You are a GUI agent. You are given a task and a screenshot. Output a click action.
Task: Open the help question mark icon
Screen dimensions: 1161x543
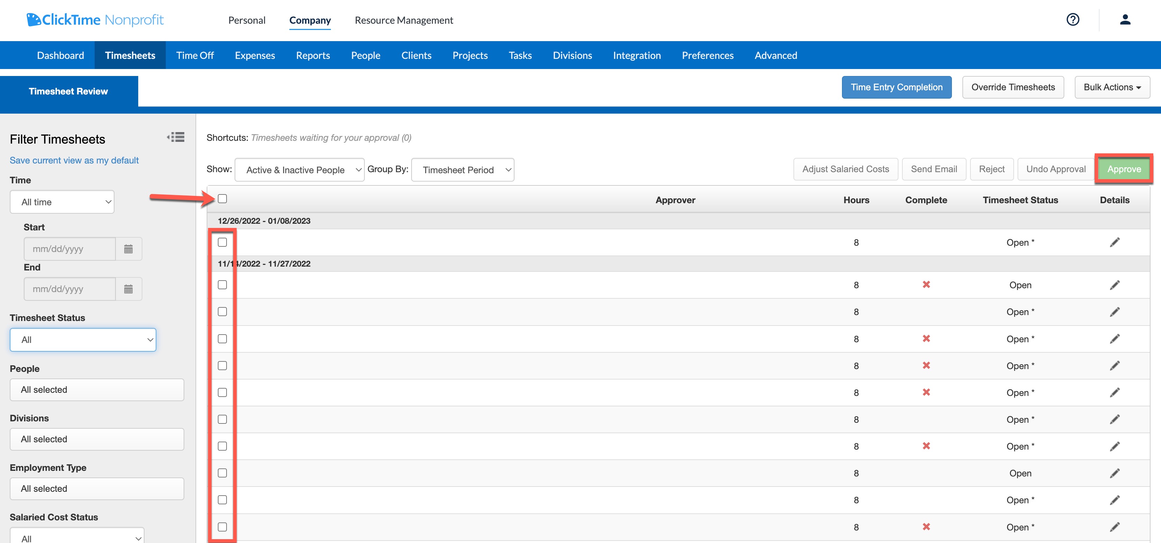click(x=1073, y=20)
